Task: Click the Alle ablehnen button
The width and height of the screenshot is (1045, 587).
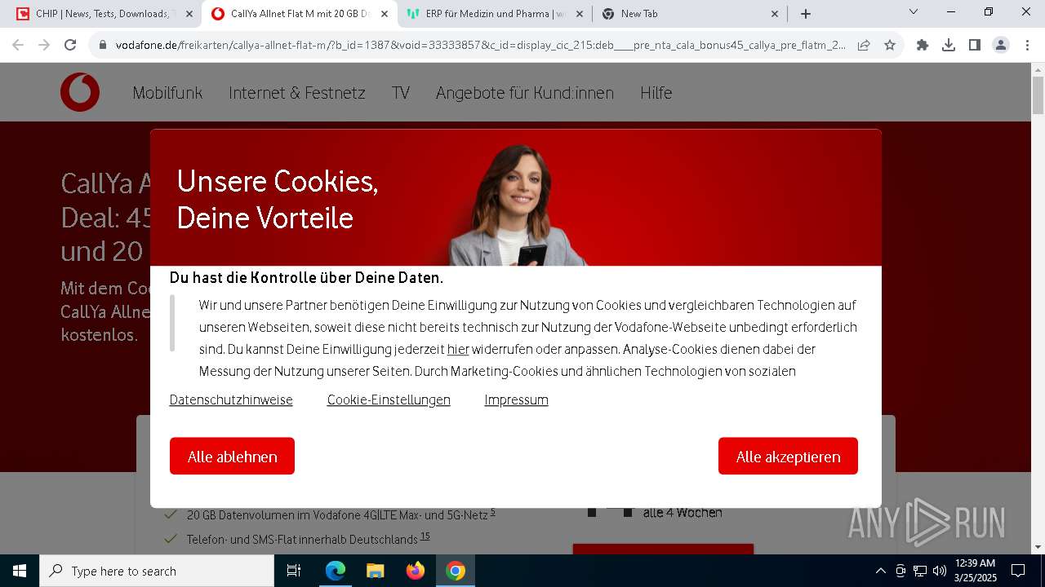Action: click(232, 456)
